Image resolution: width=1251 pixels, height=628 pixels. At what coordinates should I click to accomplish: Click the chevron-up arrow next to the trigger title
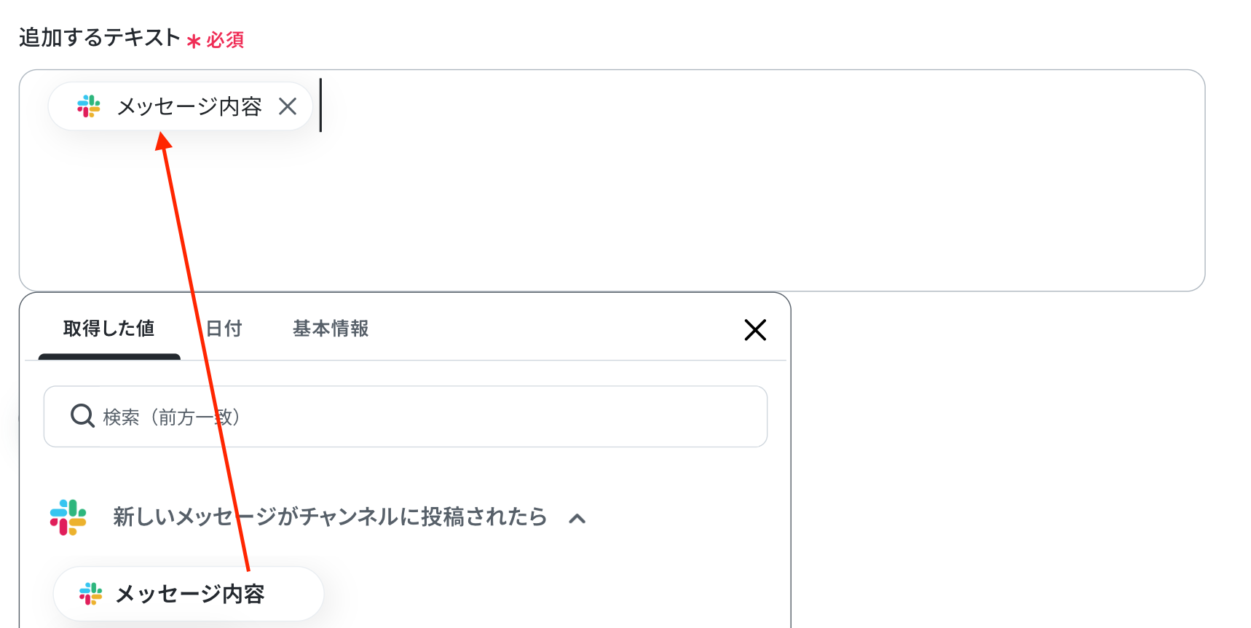(x=577, y=519)
